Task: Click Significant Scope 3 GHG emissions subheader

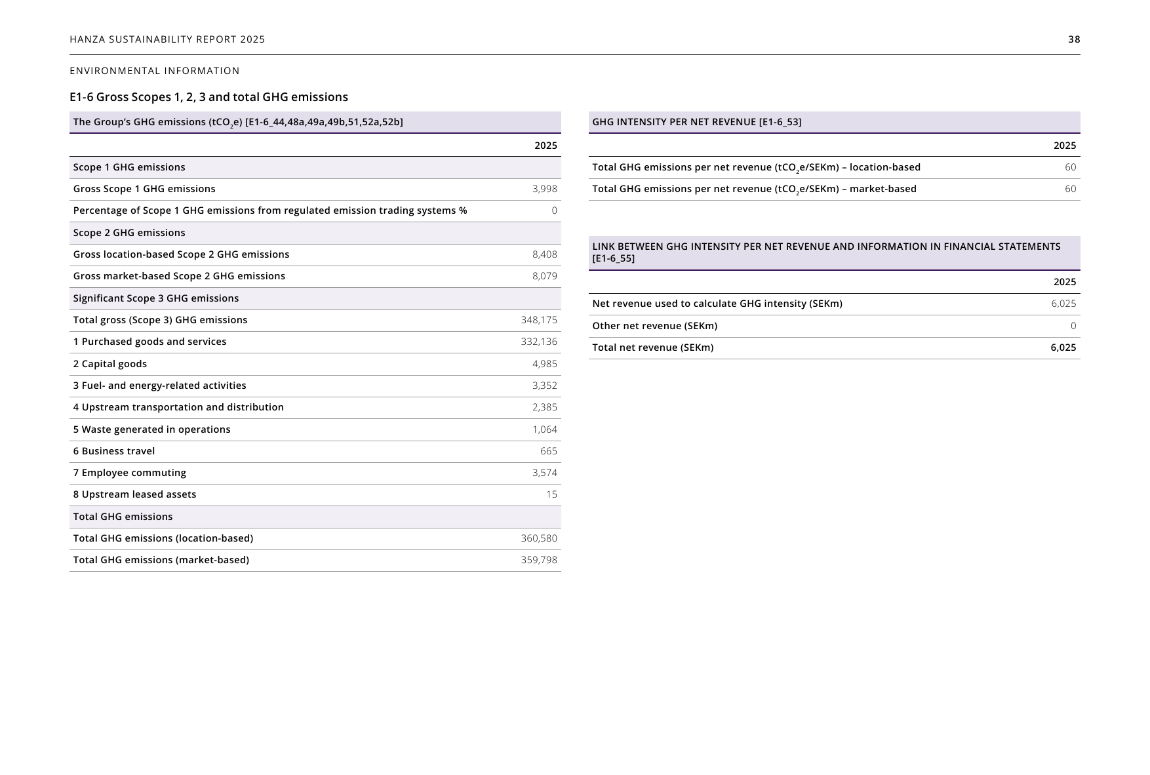Action: click(156, 298)
